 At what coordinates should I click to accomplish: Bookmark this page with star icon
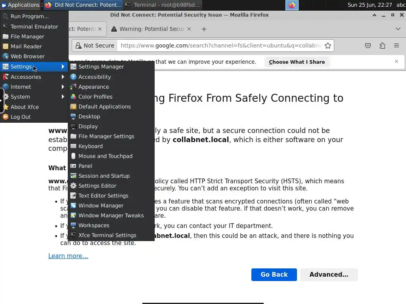(x=328, y=46)
